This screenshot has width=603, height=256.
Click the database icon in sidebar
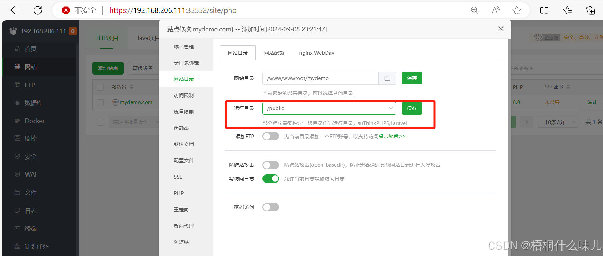tap(17, 102)
